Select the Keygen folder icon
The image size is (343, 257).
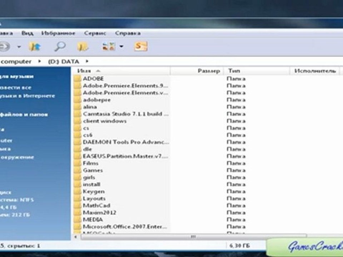pos(78,191)
